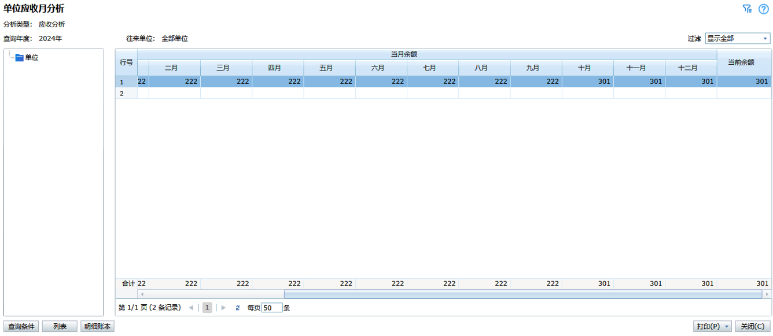The width and height of the screenshot is (773, 336).
Task: Go to next page using the arrow icon
Action: (x=223, y=308)
